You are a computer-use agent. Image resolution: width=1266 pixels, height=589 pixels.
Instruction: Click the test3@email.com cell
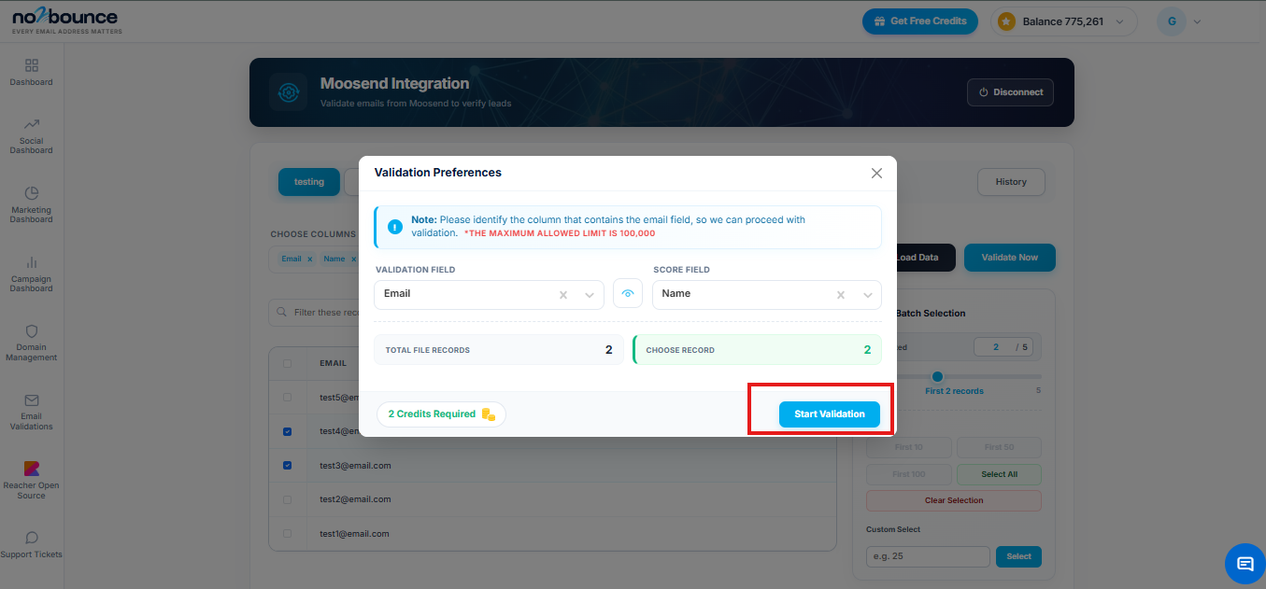pos(355,465)
